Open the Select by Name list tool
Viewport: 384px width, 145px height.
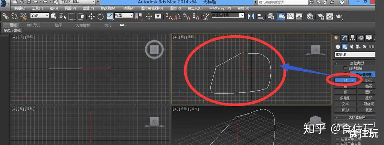[x=63, y=17]
